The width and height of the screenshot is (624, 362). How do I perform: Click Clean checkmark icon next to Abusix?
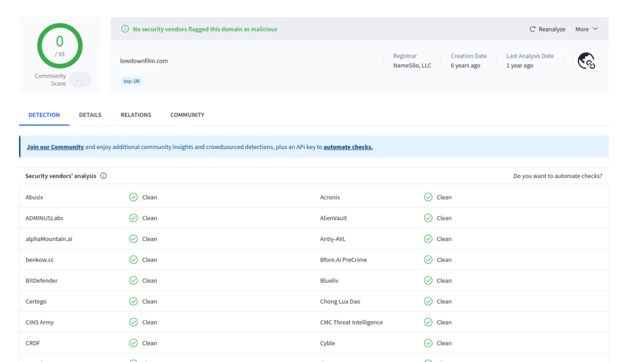[133, 197]
